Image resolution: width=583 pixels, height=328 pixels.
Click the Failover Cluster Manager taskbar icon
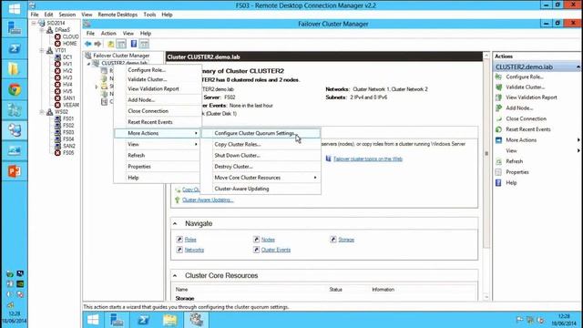coord(197,320)
